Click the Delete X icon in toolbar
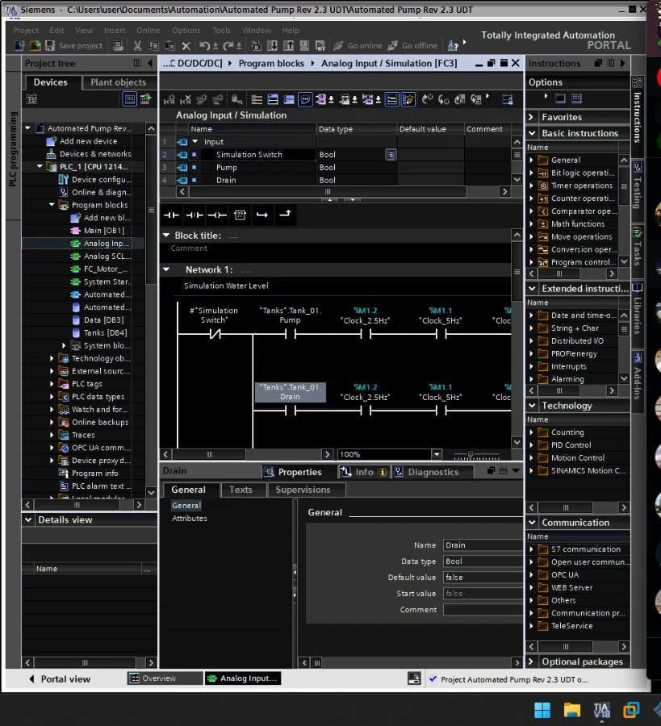Viewport: 661px width, 726px height. (x=186, y=45)
